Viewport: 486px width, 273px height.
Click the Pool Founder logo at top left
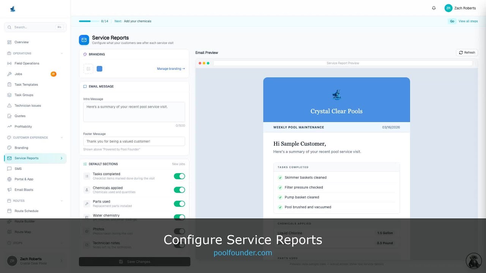[13, 9]
